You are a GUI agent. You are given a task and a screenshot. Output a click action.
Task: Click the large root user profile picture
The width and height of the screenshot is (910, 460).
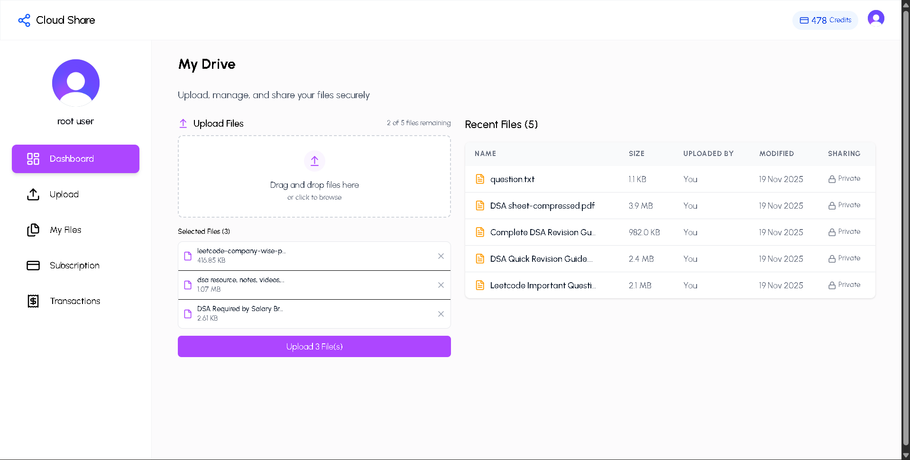pos(76,83)
